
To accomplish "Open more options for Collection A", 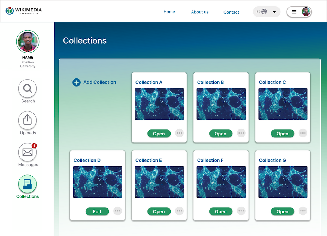I will point(179,133).
